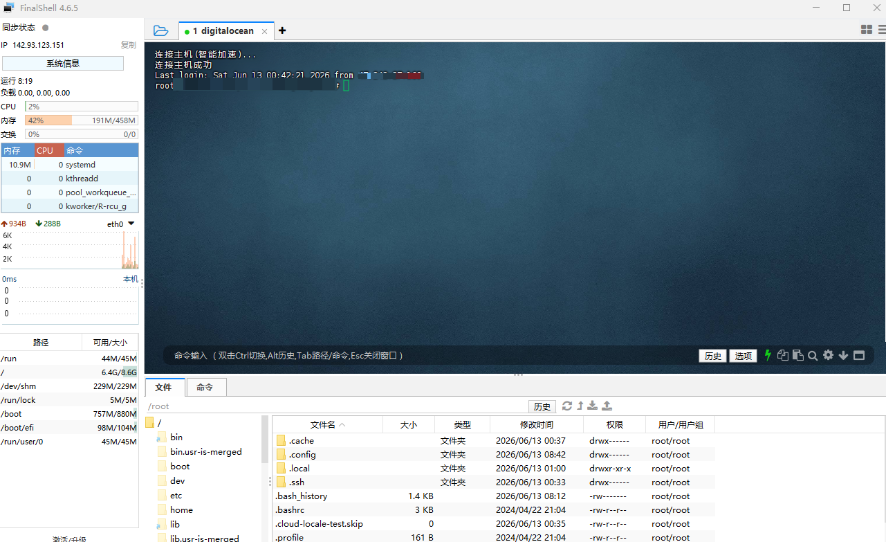Select bin folder in directory tree
886x542 pixels.
click(x=169, y=437)
